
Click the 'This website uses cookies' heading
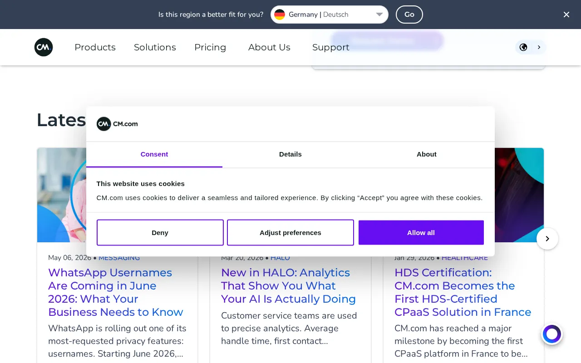[141, 184]
